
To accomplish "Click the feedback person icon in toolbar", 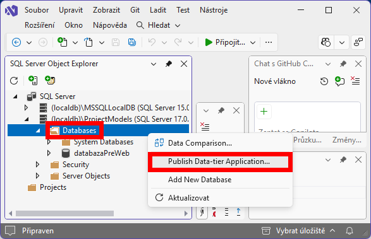I will [x=358, y=42].
